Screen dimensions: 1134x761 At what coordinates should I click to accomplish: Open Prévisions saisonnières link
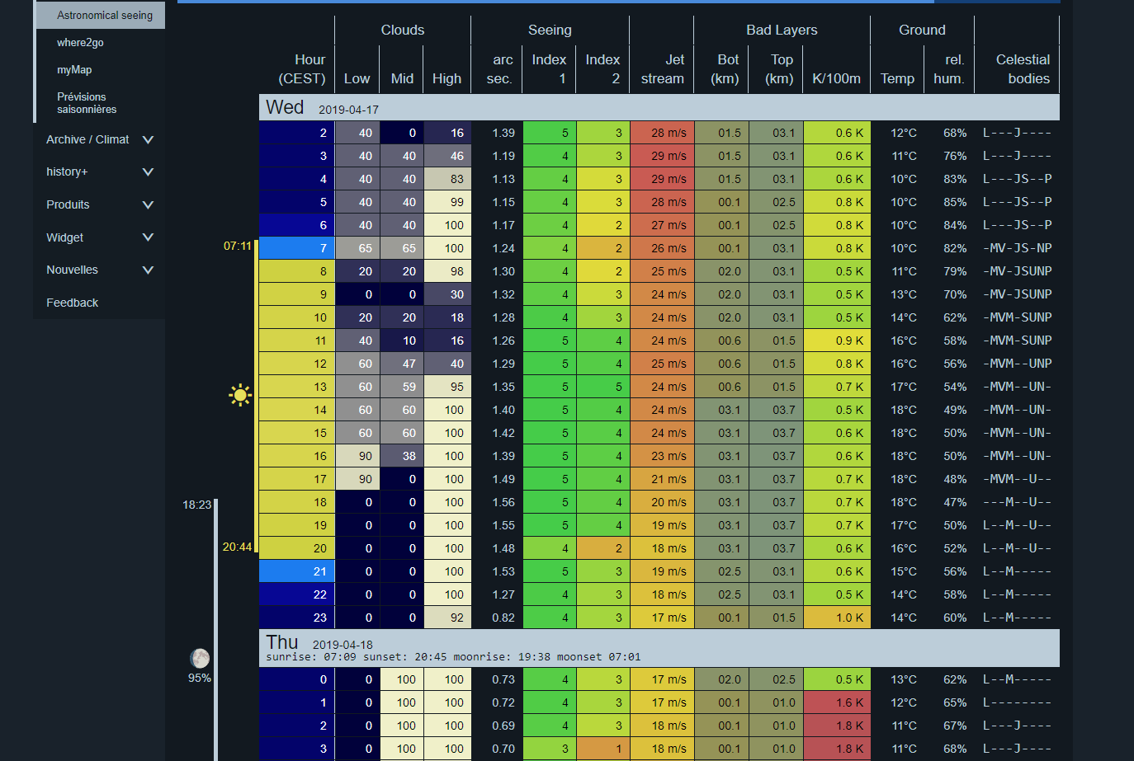[x=87, y=103]
